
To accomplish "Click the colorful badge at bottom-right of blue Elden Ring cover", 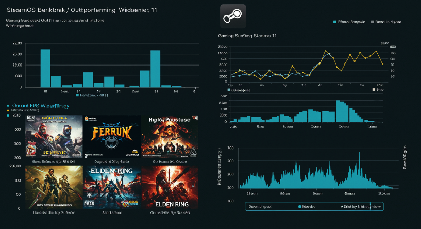I will point(129,203).
